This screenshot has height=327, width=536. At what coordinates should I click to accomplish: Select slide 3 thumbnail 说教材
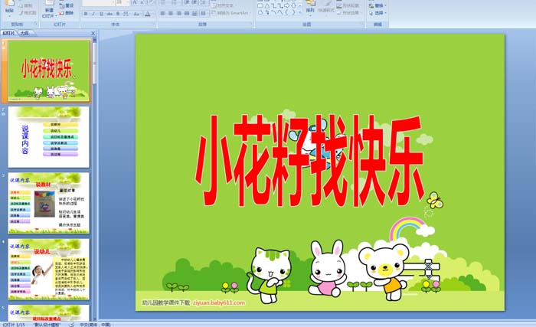pyautogui.click(x=48, y=203)
